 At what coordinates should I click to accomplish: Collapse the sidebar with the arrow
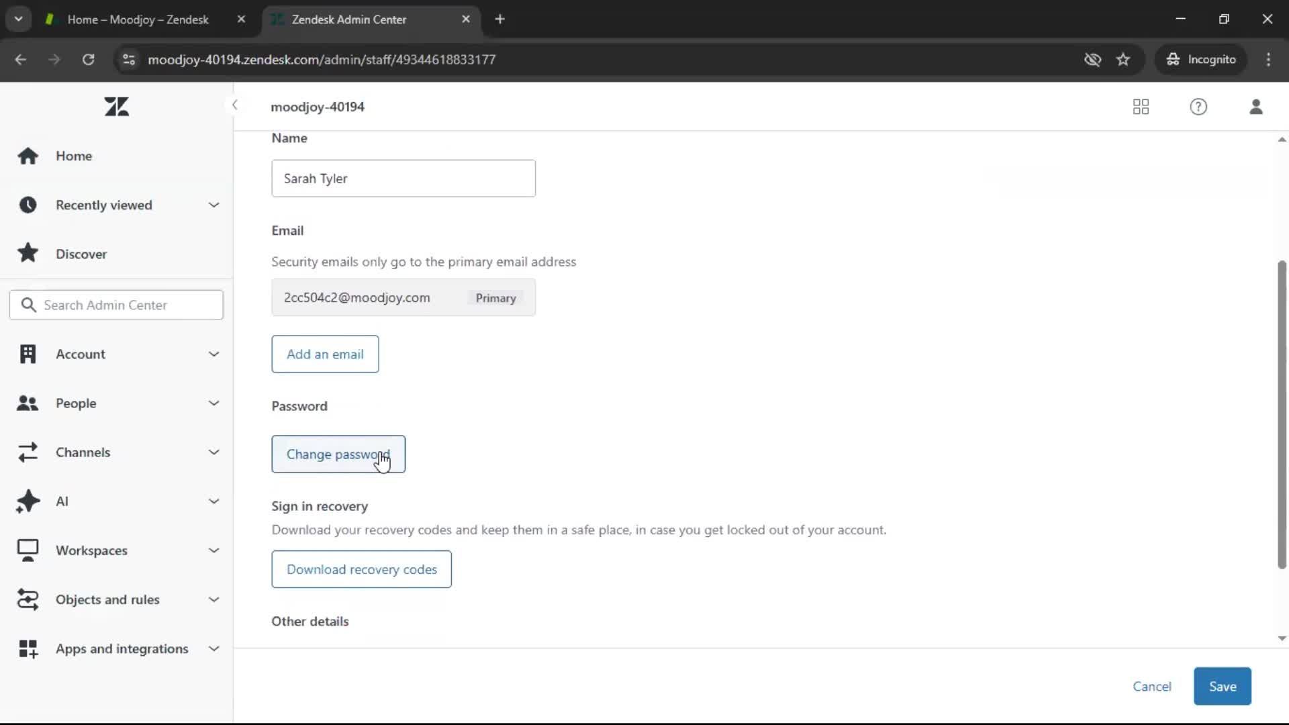pyautogui.click(x=234, y=105)
